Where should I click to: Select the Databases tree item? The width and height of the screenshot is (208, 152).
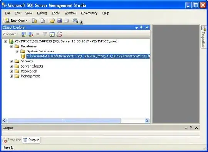[x=29, y=46]
